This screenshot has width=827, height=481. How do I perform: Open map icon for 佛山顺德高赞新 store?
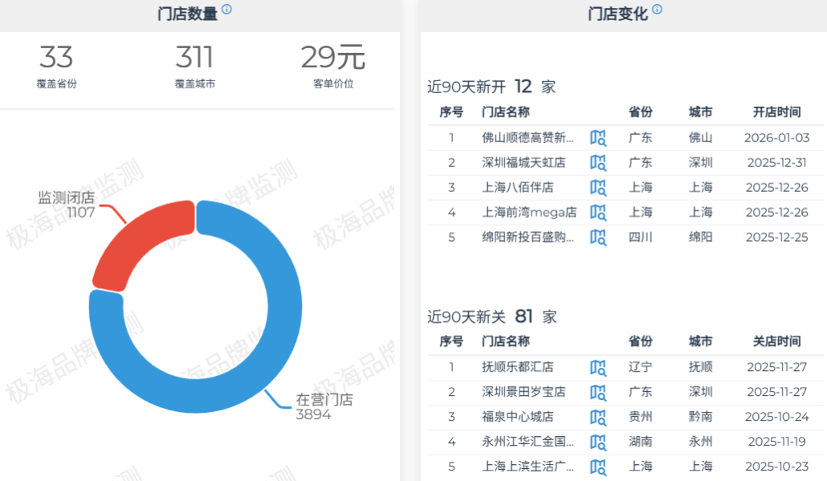598,137
